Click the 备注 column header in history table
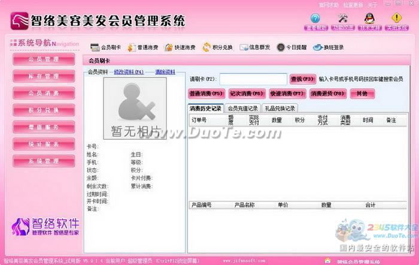 391,120
